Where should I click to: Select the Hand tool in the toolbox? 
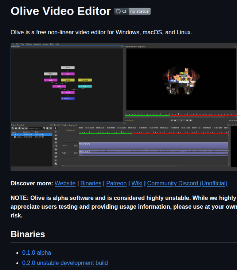click(x=55, y=153)
